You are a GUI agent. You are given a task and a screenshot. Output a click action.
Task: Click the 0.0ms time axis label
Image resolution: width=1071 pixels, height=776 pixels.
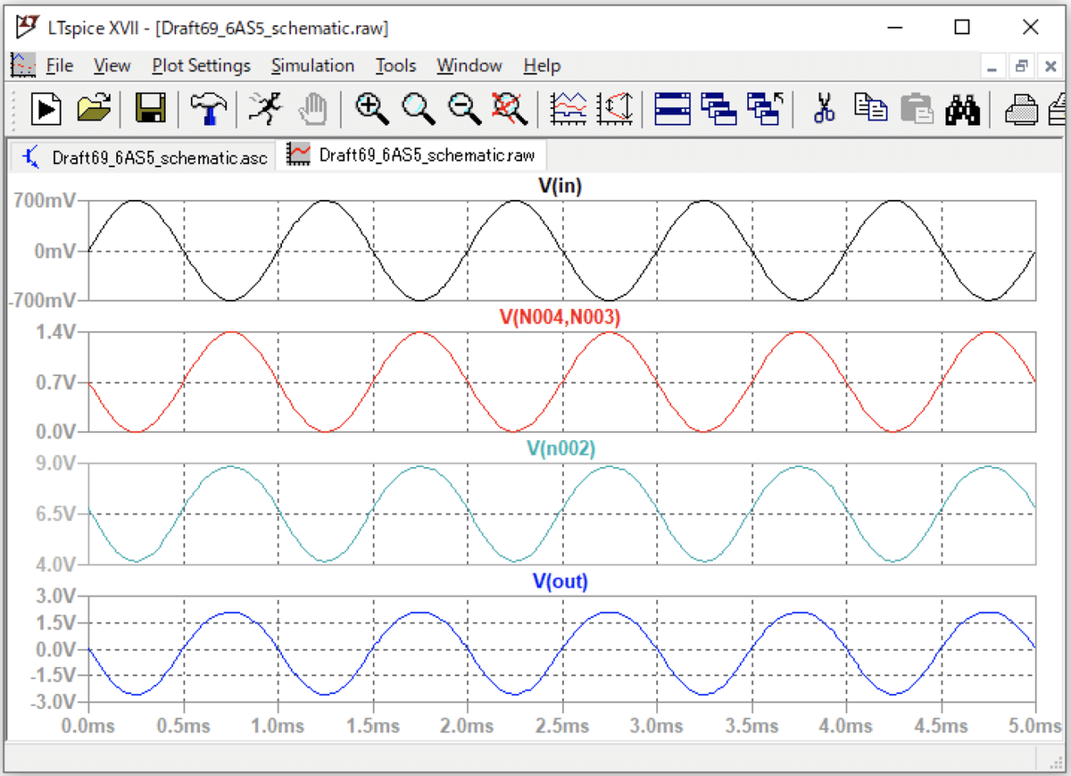[x=87, y=725]
